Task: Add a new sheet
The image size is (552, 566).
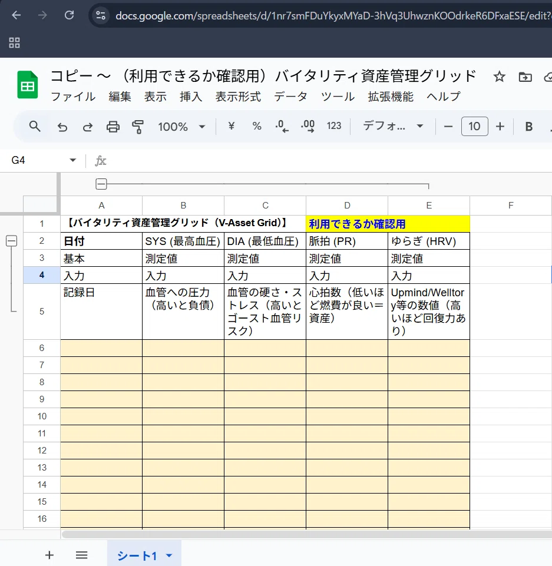Action: (x=49, y=555)
